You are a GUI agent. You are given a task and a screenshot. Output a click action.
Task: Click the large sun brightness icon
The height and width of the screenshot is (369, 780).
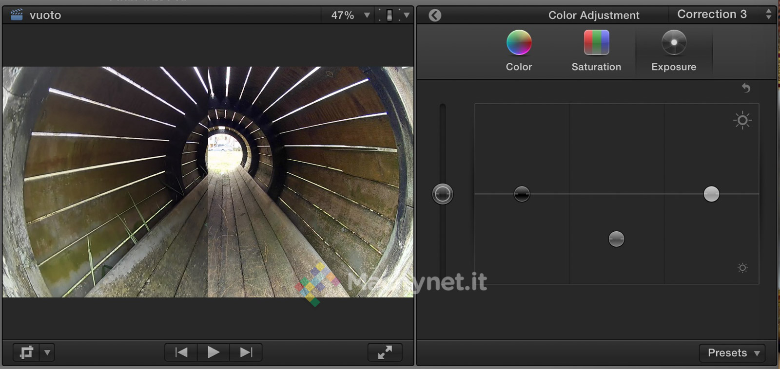pos(742,120)
